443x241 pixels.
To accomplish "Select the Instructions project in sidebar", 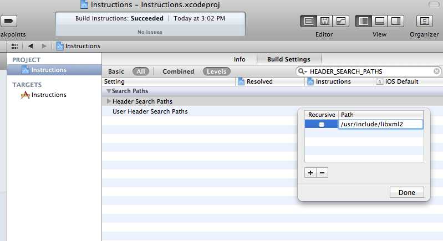I will (x=54, y=70).
